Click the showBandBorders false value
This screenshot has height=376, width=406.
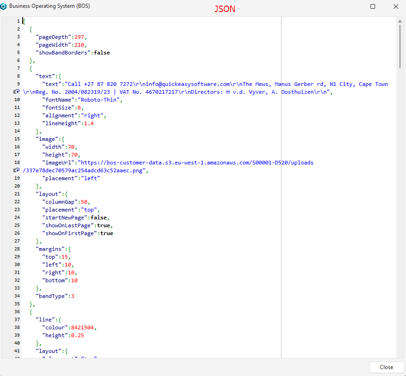click(x=102, y=53)
